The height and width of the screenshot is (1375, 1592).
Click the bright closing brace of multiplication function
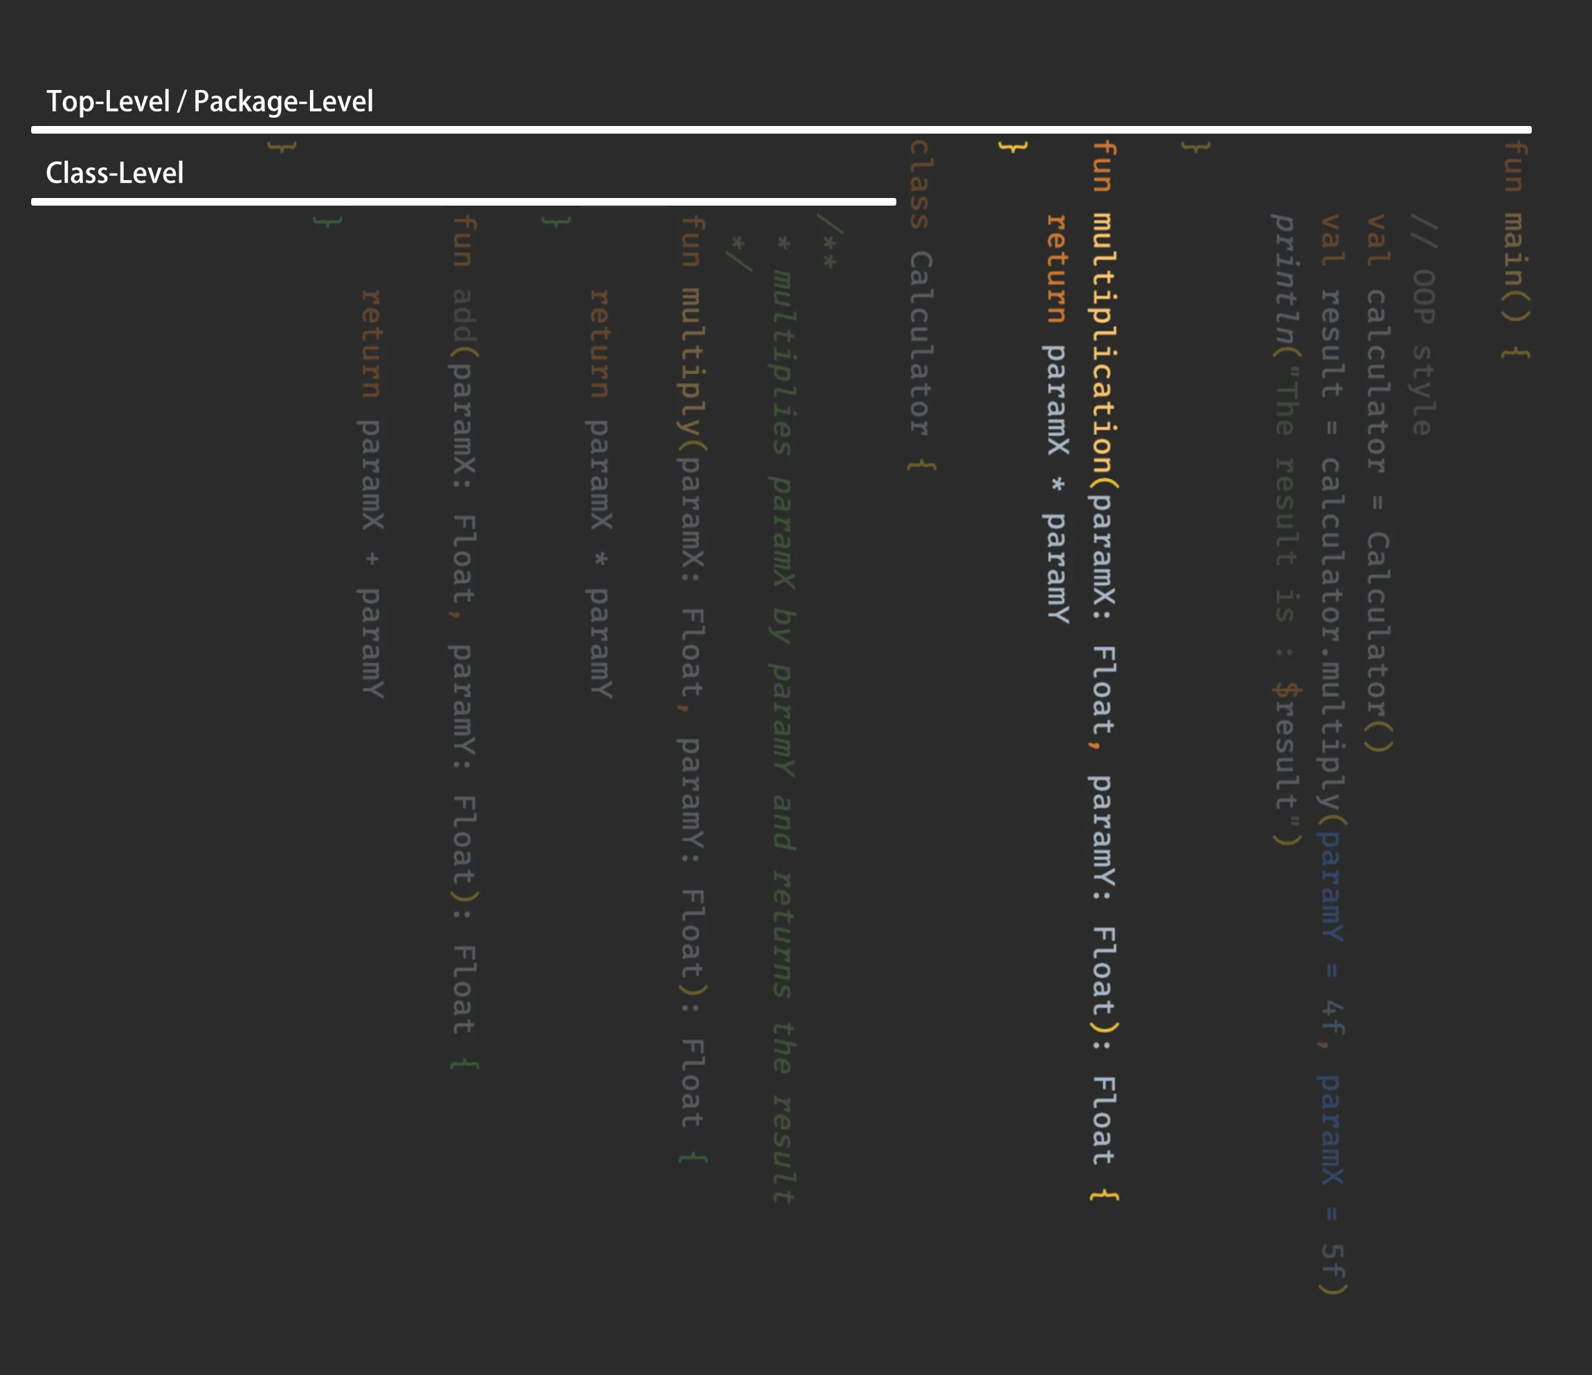[1012, 146]
